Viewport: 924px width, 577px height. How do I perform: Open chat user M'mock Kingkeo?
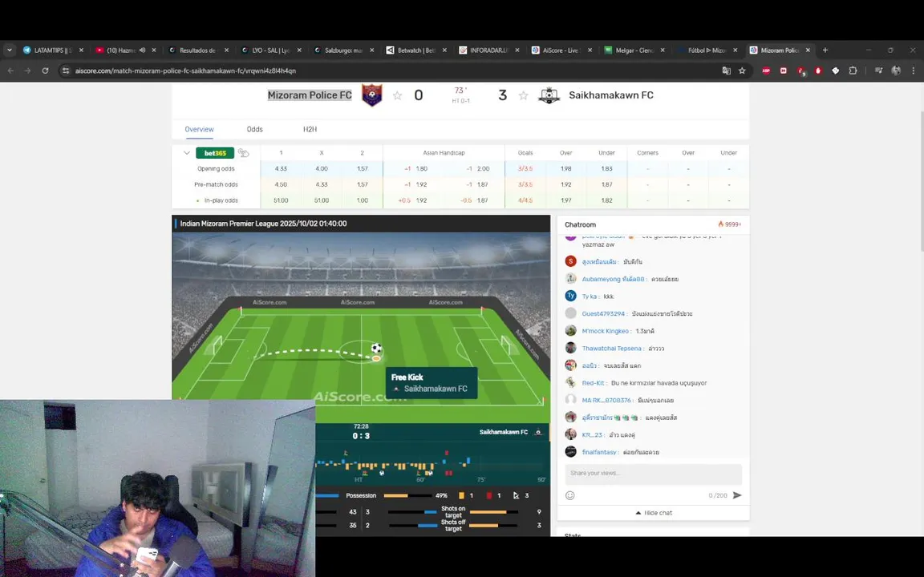coord(606,331)
